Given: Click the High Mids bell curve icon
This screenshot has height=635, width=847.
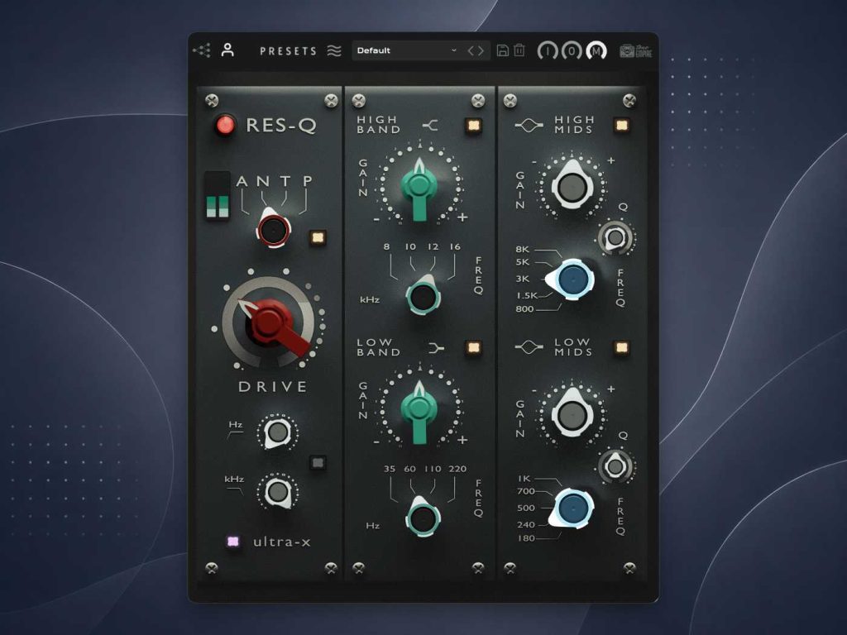Looking at the screenshot, I should pos(529,126).
